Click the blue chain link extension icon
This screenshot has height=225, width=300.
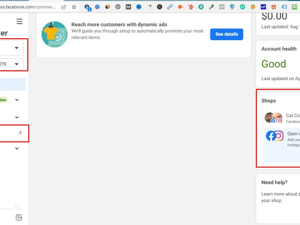click(x=170, y=7)
